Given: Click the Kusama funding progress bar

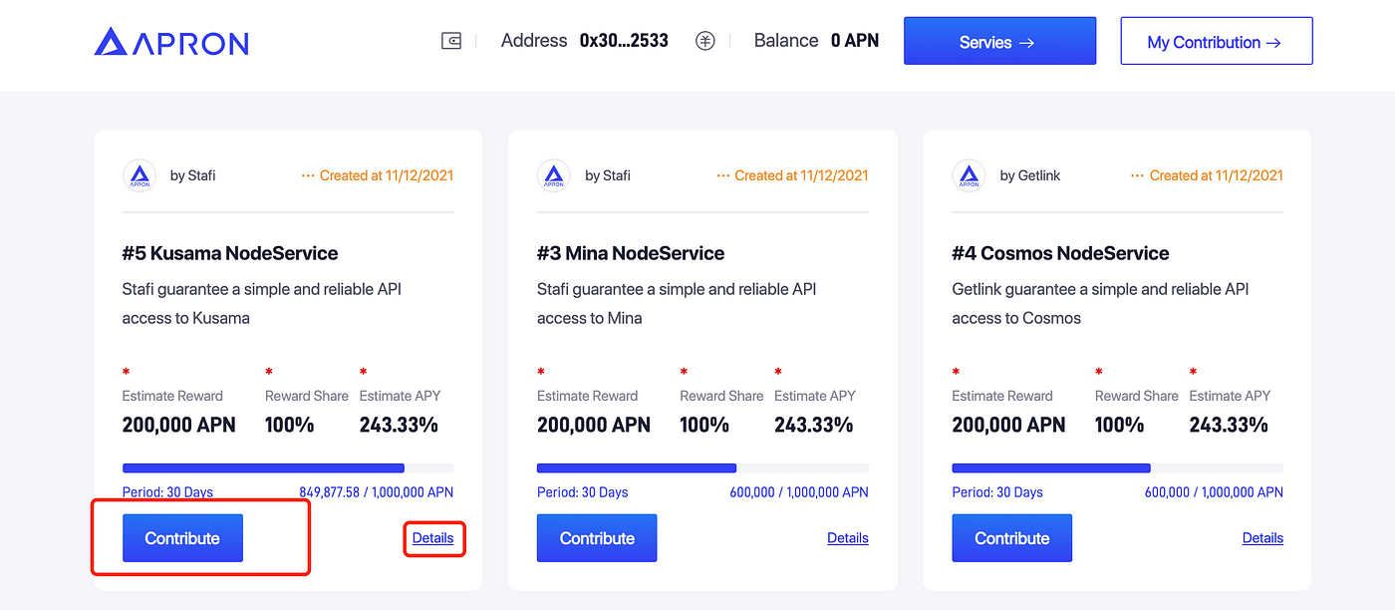Looking at the screenshot, I should tap(288, 467).
